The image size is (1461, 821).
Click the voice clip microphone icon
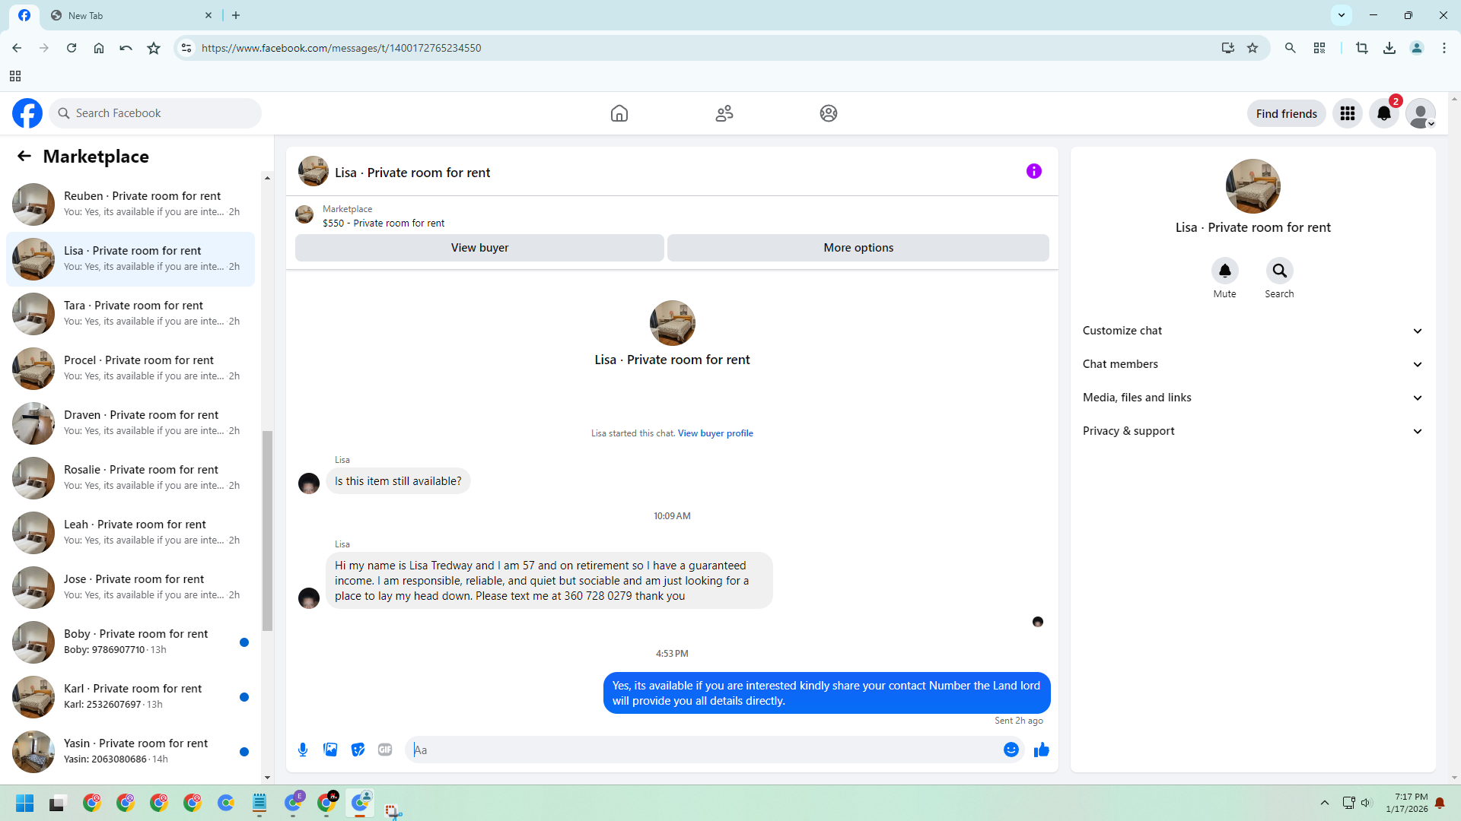(x=303, y=750)
